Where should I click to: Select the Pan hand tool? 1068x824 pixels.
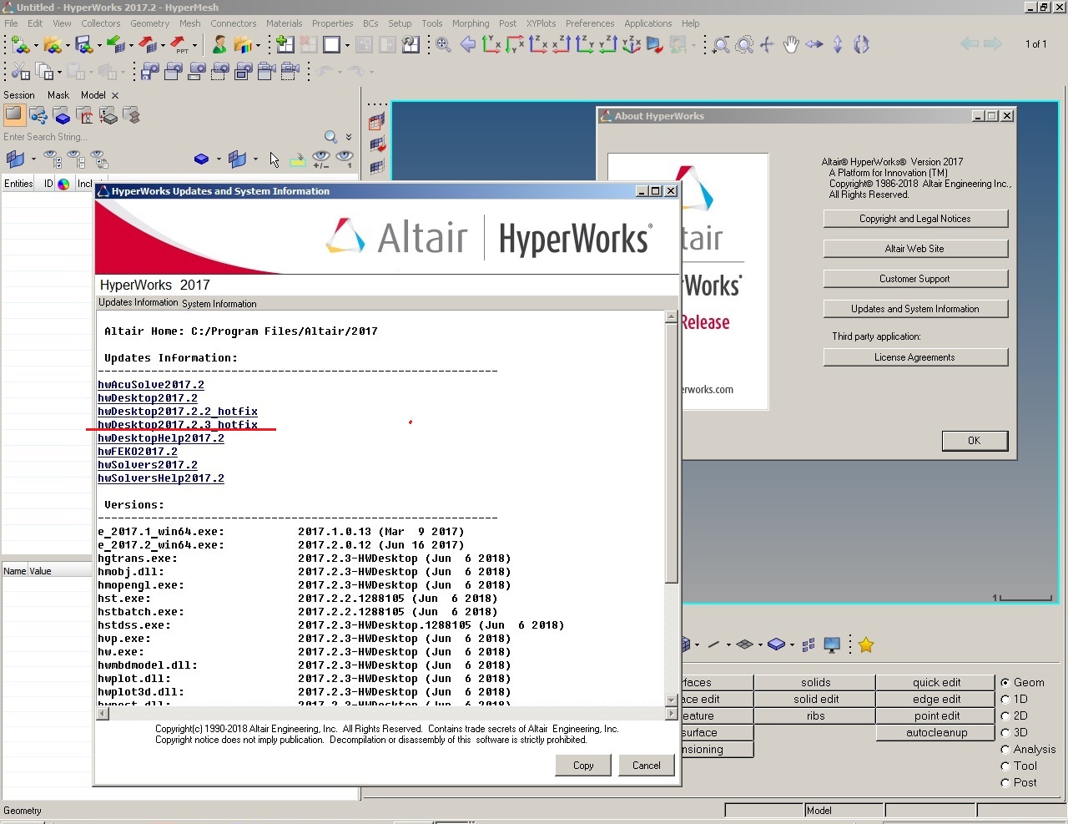(x=791, y=44)
